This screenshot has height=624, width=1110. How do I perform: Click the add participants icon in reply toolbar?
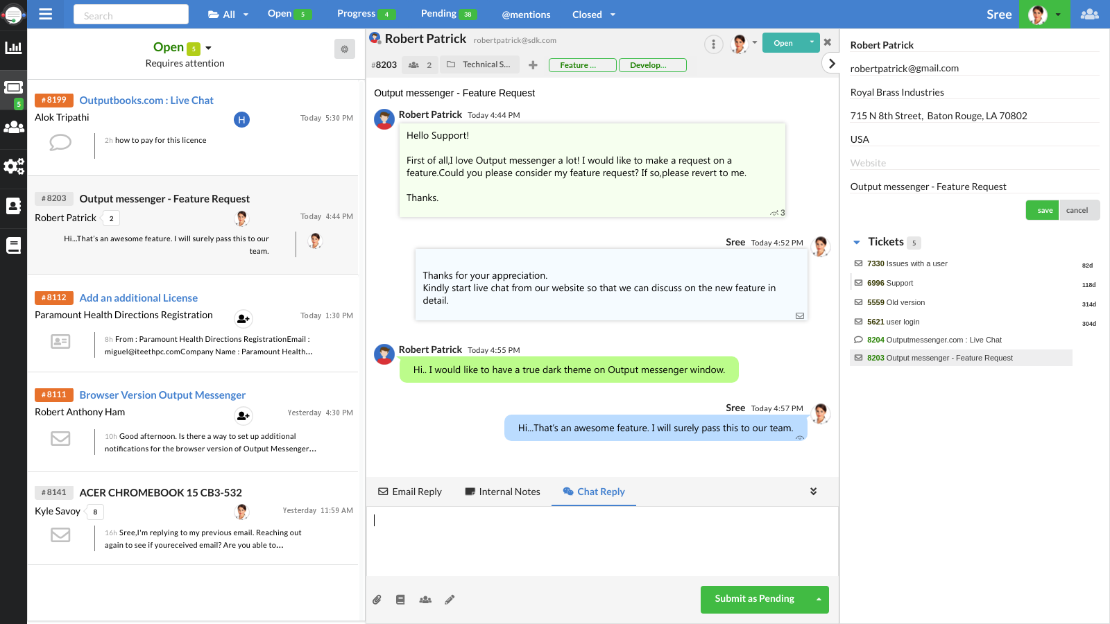(425, 600)
